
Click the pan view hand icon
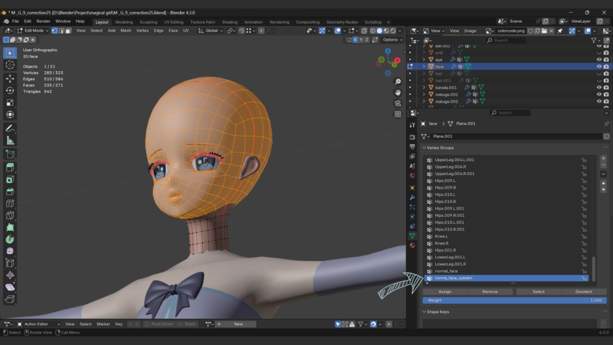pyautogui.click(x=397, y=92)
